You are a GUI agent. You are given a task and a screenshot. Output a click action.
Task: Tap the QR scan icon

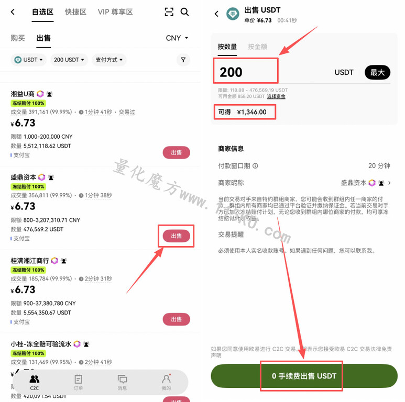[x=169, y=12]
